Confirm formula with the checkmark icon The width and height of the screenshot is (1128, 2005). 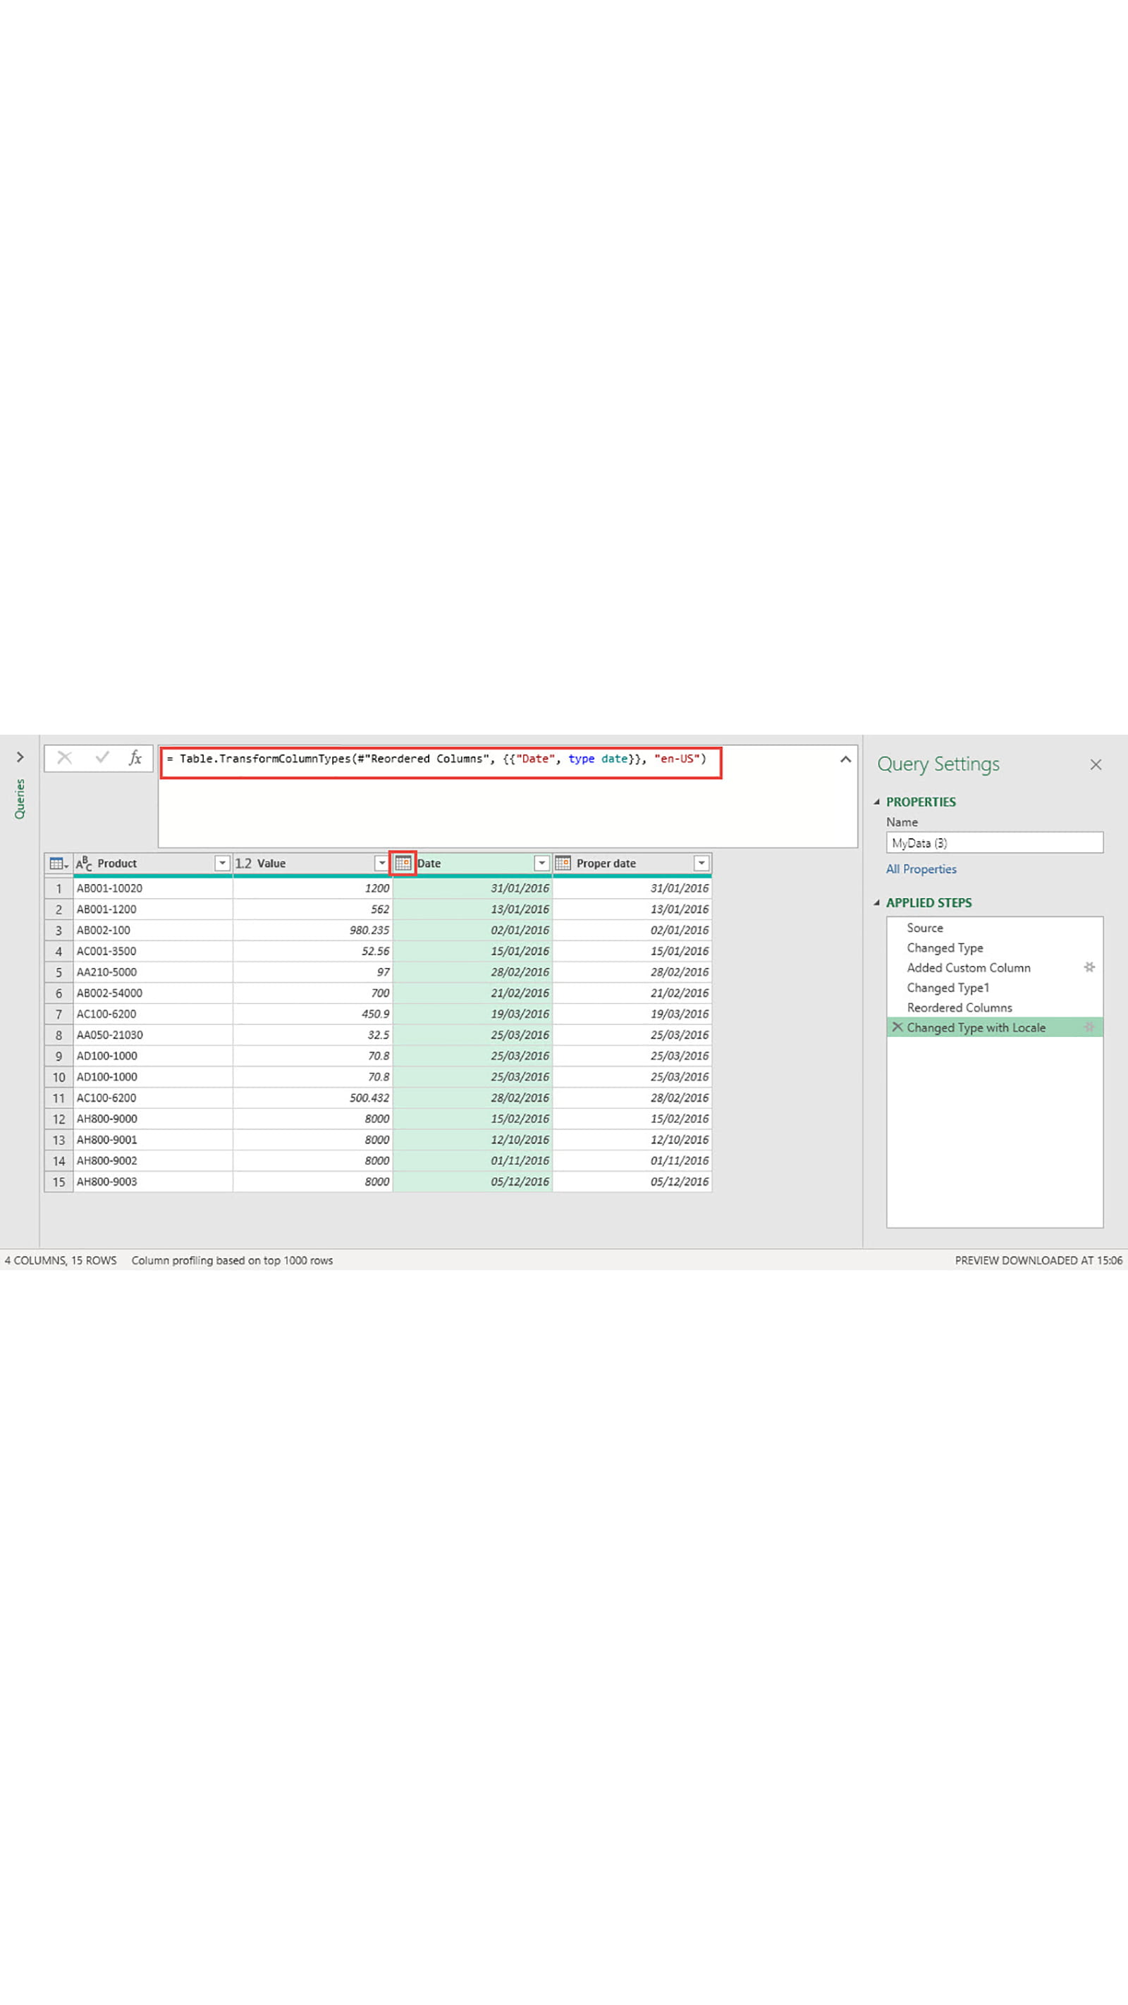(x=102, y=757)
